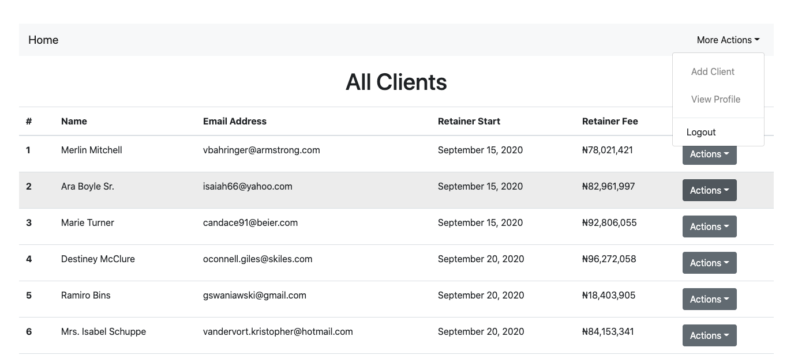Screen dimensions: 798x355
Task: Expand Ramiro Bins' Actions button
Action: (709, 299)
